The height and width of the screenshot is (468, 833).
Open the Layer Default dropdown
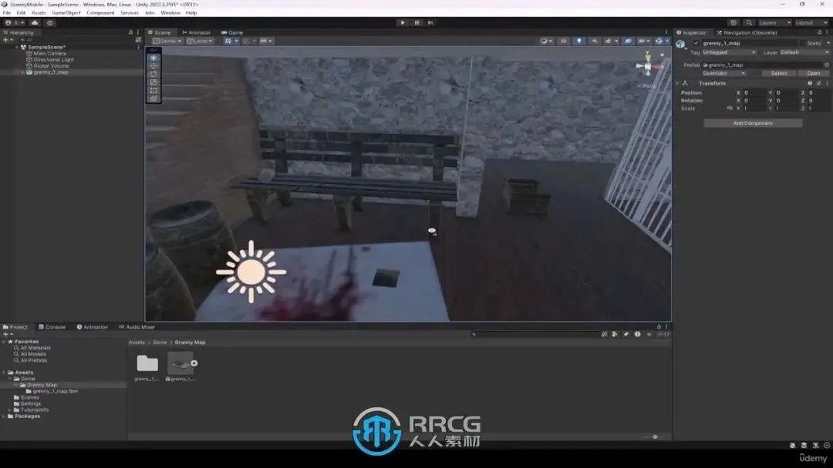804,52
